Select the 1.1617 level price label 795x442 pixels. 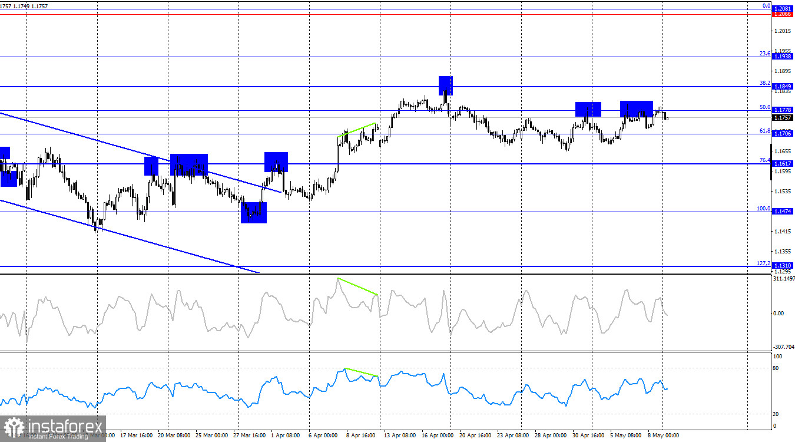click(x=783, y=163)
